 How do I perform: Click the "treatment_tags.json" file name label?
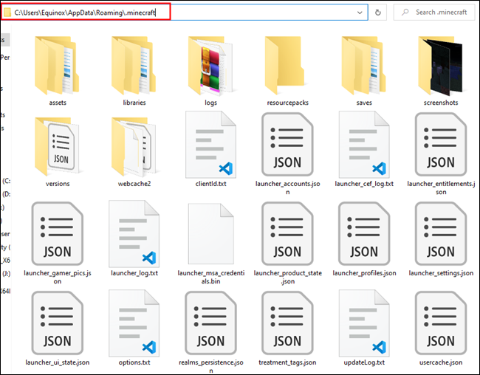[287, 362]
